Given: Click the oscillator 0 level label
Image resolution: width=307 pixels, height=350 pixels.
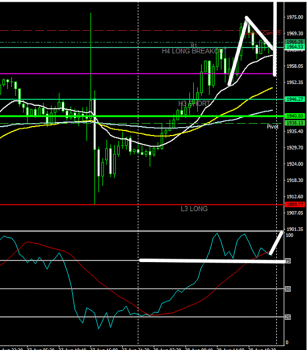Looking at the screenshot, I should coord(287,342).
